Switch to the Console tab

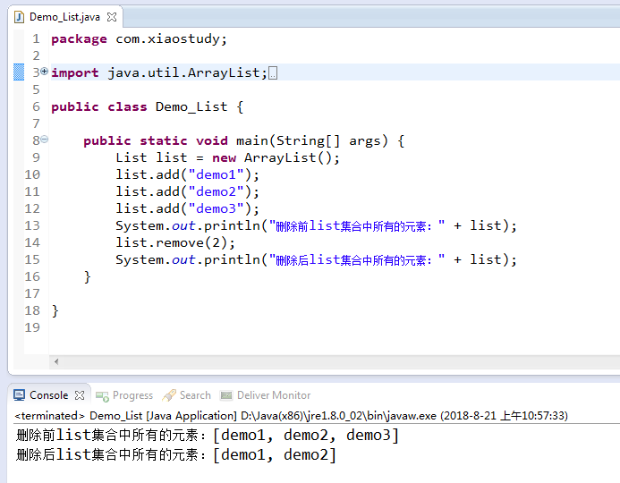[x=48, y=395]
